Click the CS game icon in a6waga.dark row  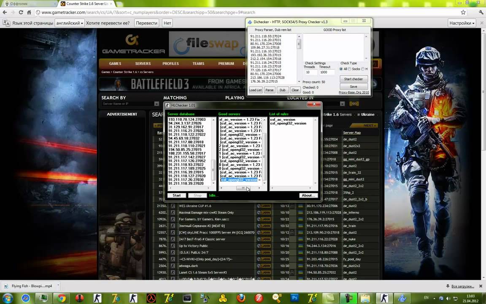click(x=173, y=266)
